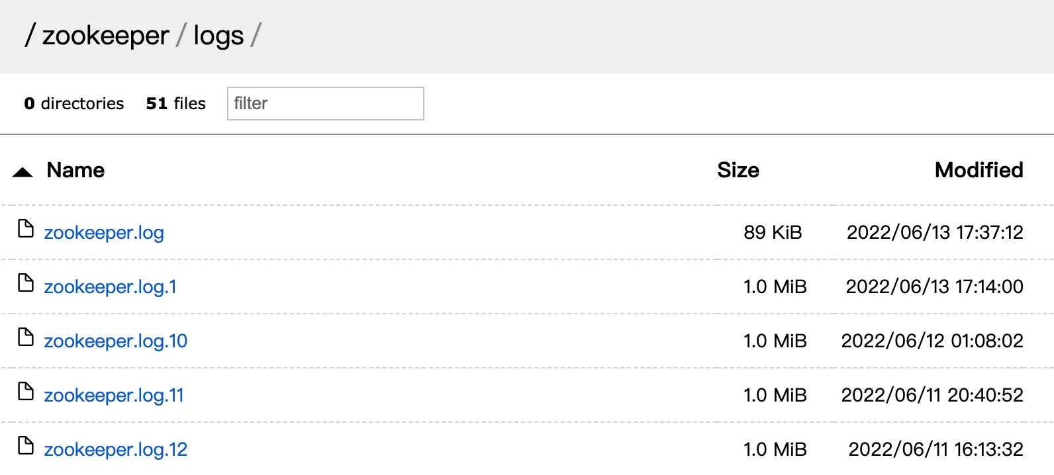Screen dimensions: 1054x475
Task: Download zookeeper.log.11 via its link
Action: (113, 396)
